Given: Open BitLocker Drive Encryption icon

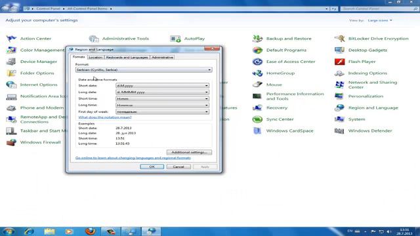Looking at the screenshot, I should [x=339, y=39].
